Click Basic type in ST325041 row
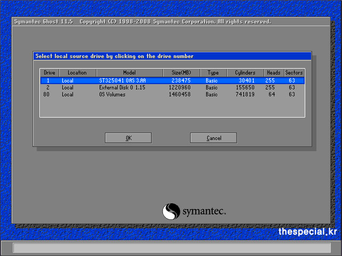342x256 pixels. [x=211, y=80]
